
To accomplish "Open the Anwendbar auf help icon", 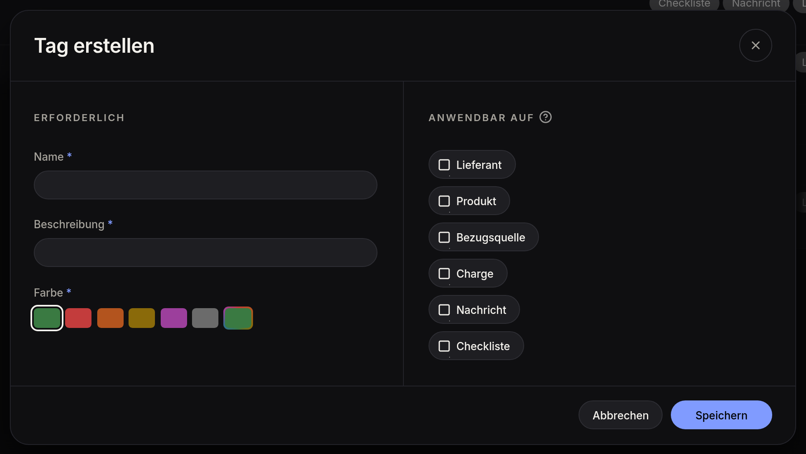I will coord(546,117).
